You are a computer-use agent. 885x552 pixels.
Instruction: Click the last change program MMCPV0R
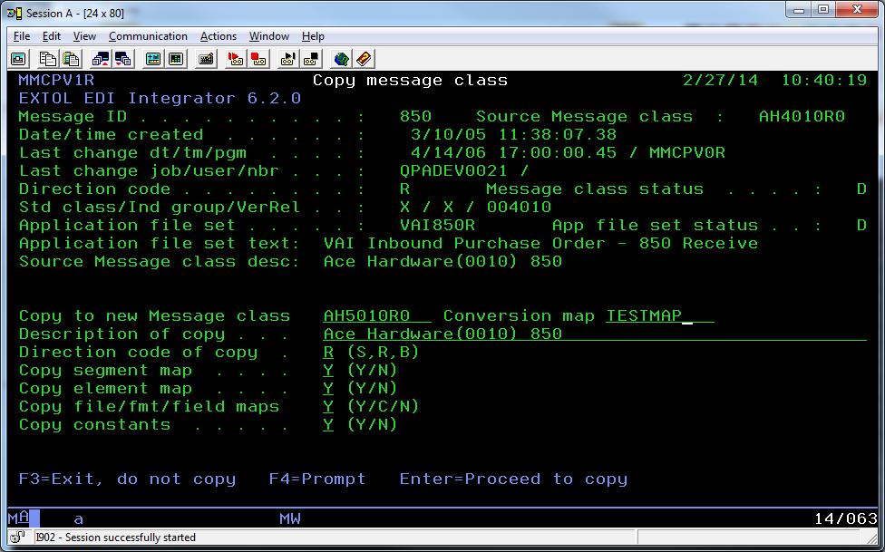687,152
